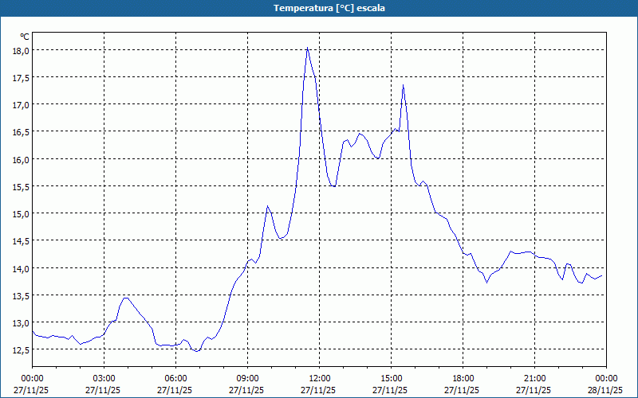Click the 18,0 peak of the temperature curve
638x398 pixels.
pos(307,48)
